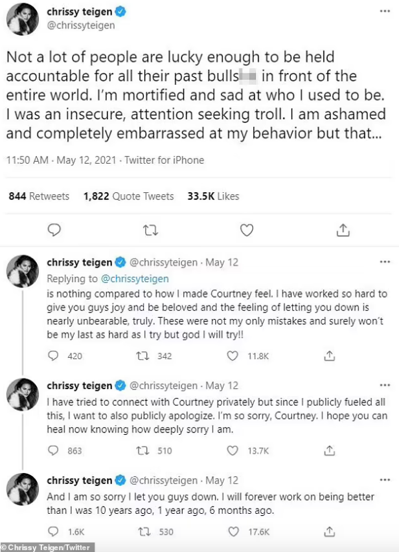This screenshot has height=552, width=399.
Task: Like the last tweet with 17.6K likes
Action: coord(233,531)
